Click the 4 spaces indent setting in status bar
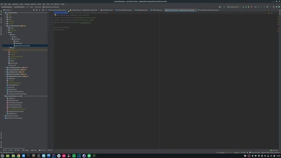 tap(237, 153)
